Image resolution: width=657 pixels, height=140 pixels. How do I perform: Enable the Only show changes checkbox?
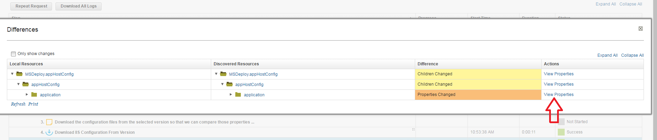(13, 54)
